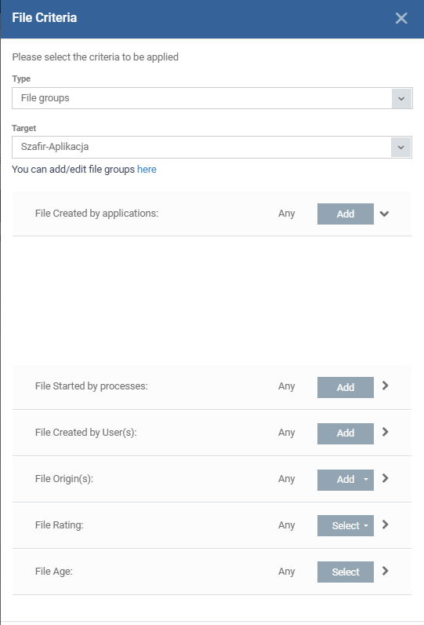
Task: Follow the 'here' link to edit file groups
Action: point(147,170)
